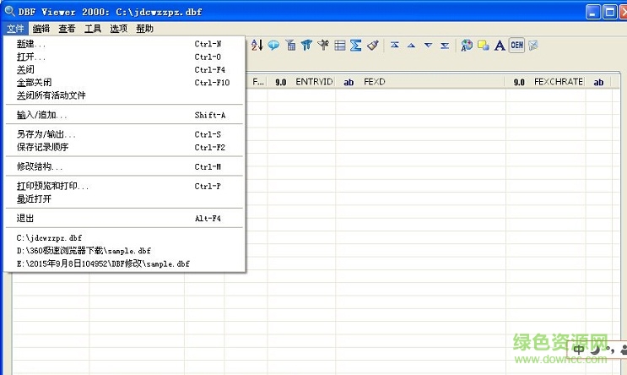Select 修改结构... menu item
Image resolution: width=627 pixels, height=375 pixels.
tap(40, 167)
